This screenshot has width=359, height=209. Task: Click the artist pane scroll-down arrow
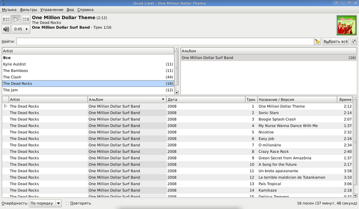coord(176,93)
